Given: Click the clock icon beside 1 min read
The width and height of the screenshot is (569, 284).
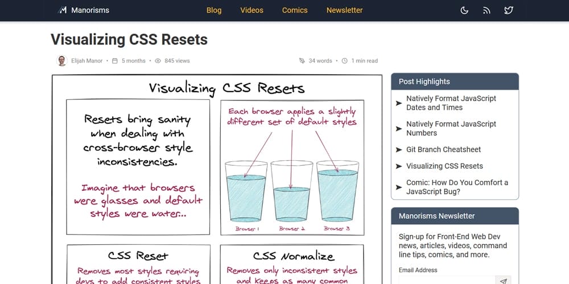Looking at the screenshot, I should point(345,61).
